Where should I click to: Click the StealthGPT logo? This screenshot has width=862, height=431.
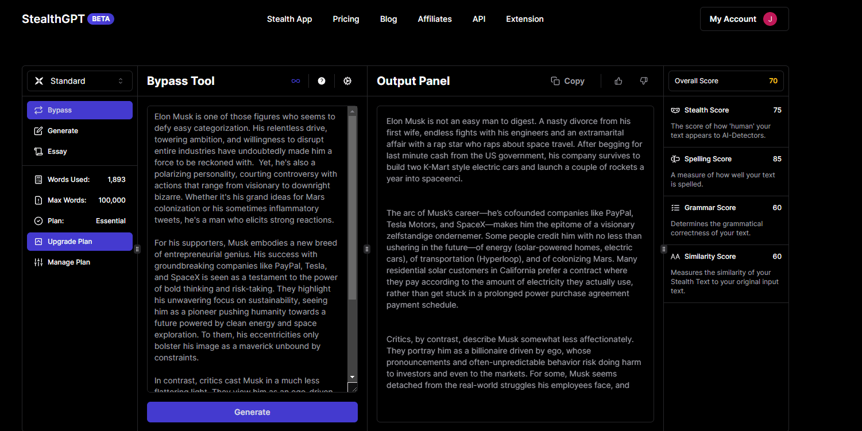(x=54, y=19)
